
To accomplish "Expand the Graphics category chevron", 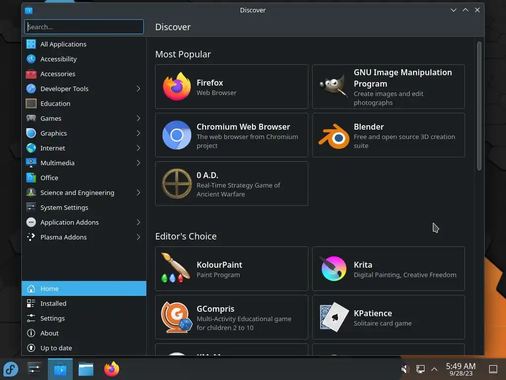I will (138, 133).
